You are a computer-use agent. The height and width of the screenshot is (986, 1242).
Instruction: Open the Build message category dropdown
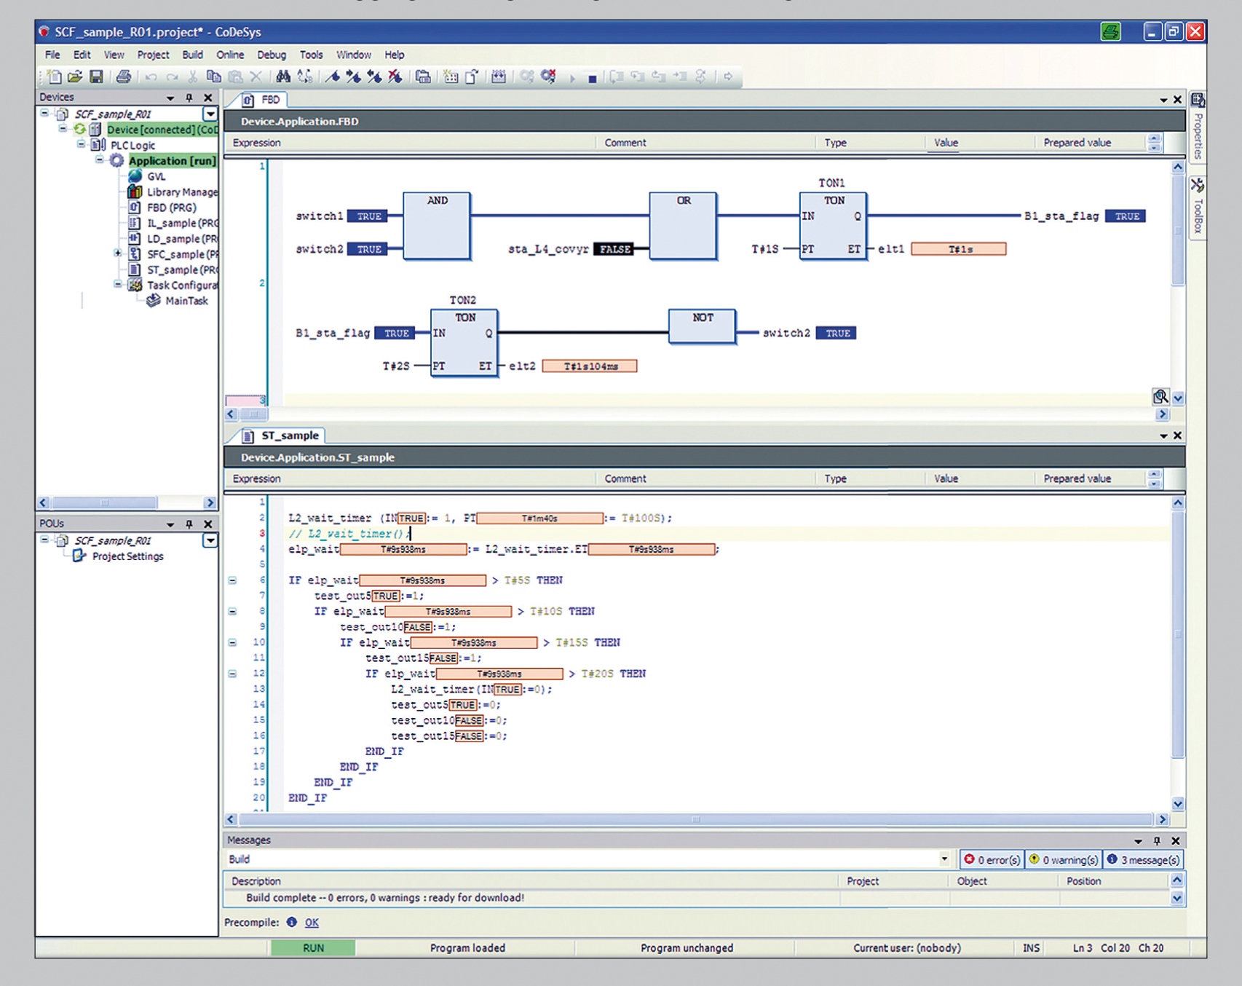point(944,859)
